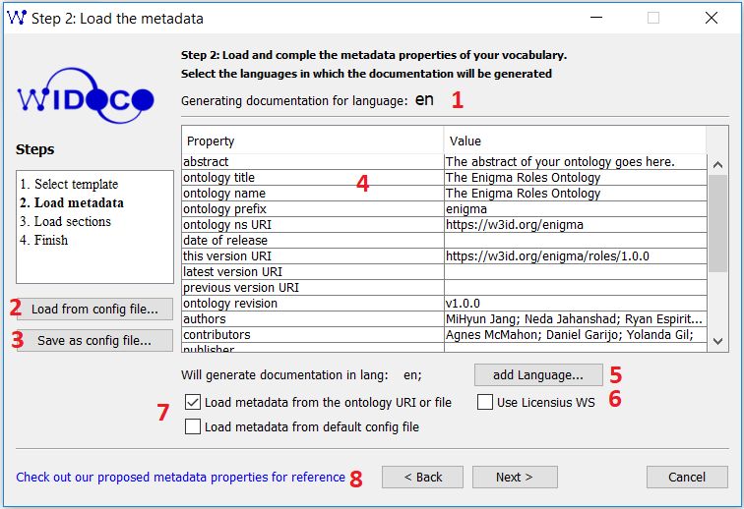Click step '2. Load metadata' in Steps list
This screenshot has width=744, height=509.
pyautogui.click(x=72, y=202)
